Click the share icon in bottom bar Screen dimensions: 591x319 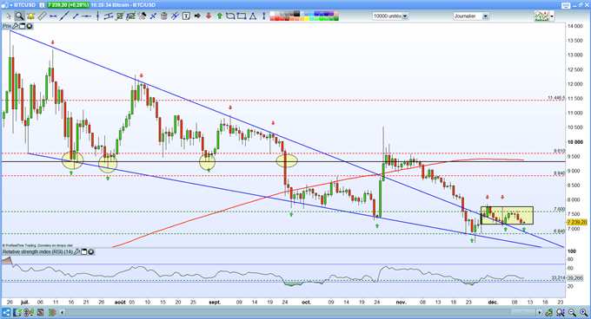[x=6, y=312]
